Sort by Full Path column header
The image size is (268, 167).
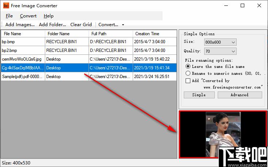pyautogui.click(x=111, y=34)
